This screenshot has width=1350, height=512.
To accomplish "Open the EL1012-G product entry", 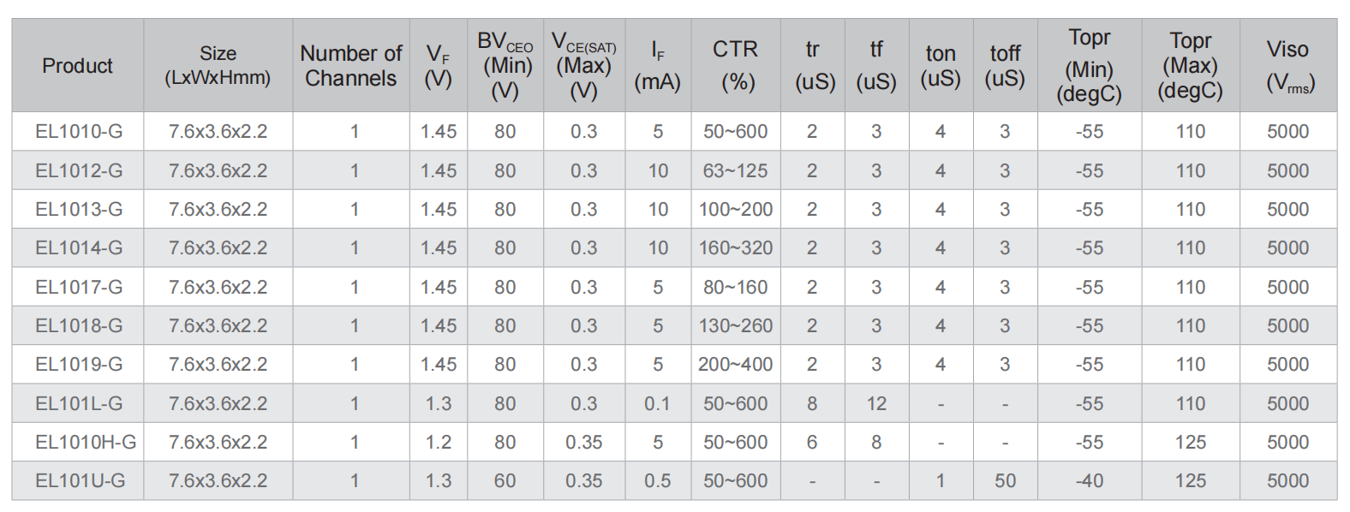I will [78, 170].
